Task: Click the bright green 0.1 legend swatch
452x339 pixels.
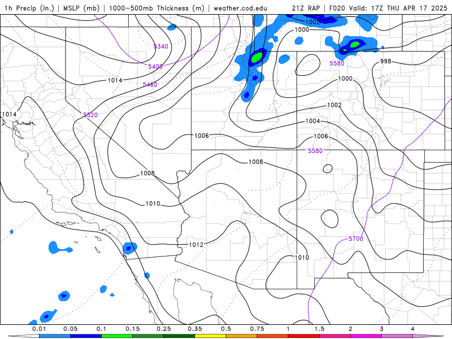Action: 117,336
